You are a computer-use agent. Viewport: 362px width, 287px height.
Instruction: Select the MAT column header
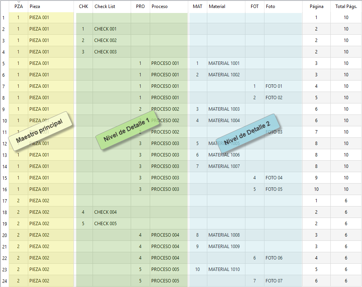[x=197, y=6]
